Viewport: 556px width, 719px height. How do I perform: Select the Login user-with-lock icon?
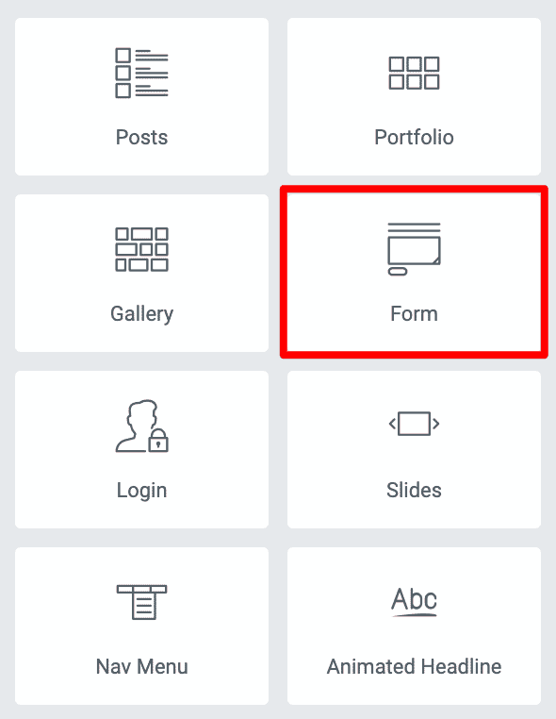click(x=141, y=426)
